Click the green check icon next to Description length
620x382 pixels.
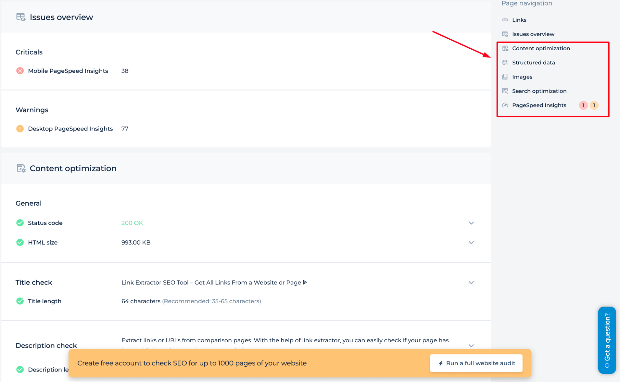(x=20, y=369)
